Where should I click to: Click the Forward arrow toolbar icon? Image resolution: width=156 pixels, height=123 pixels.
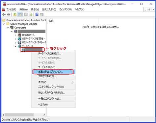click(9, 14)
